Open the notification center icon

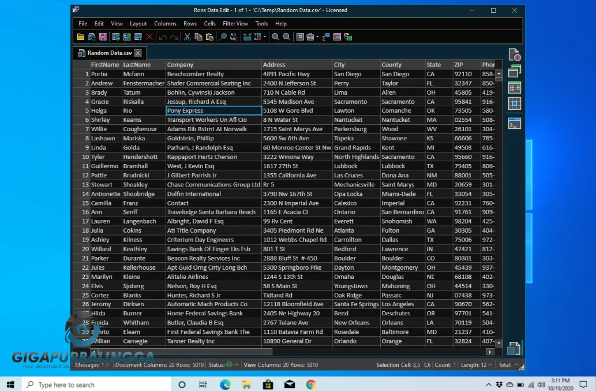tap(583, 385)
